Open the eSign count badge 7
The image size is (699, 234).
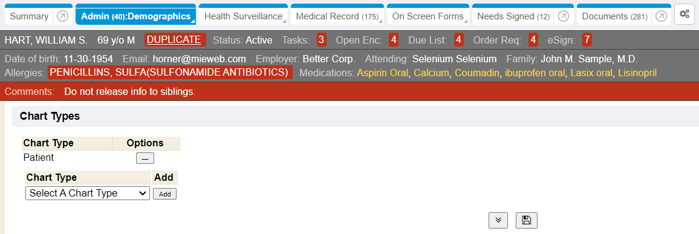click(x=587, y=40)
